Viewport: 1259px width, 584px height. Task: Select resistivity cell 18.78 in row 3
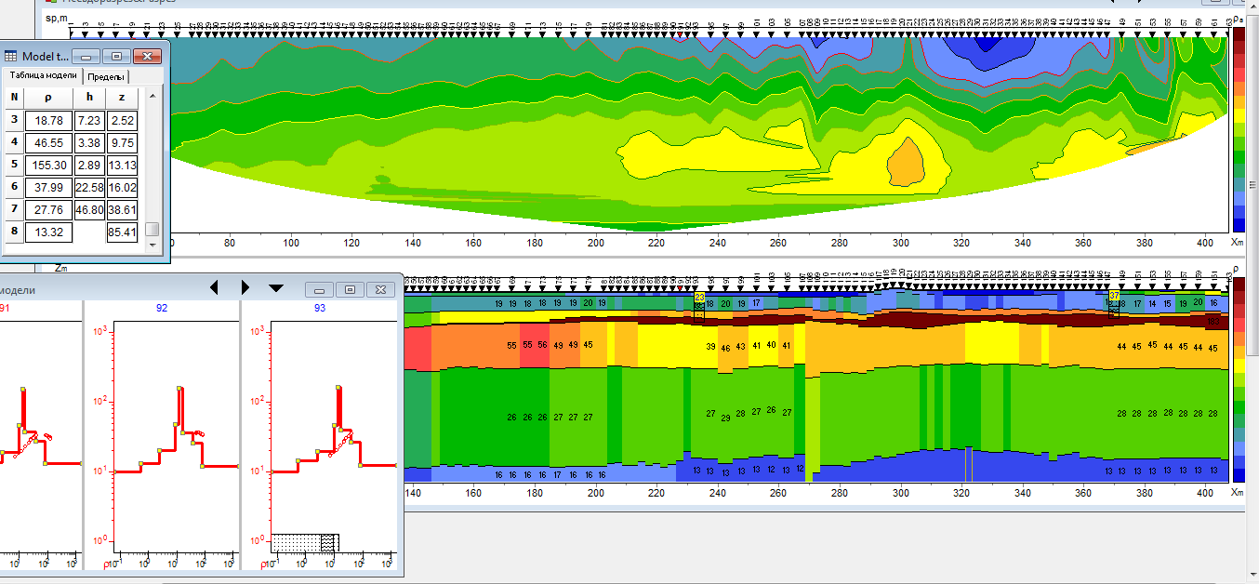(47, 121)
